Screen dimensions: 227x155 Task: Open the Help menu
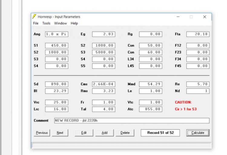pos(74,23)
